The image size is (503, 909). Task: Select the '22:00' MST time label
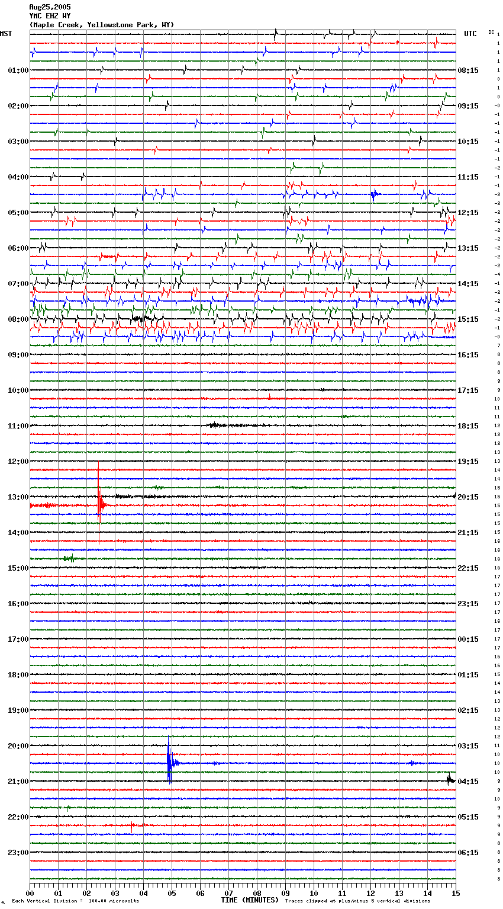18,817
